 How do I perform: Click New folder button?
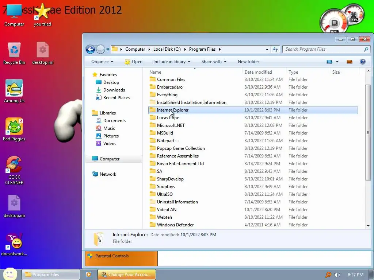pos(248,62)
